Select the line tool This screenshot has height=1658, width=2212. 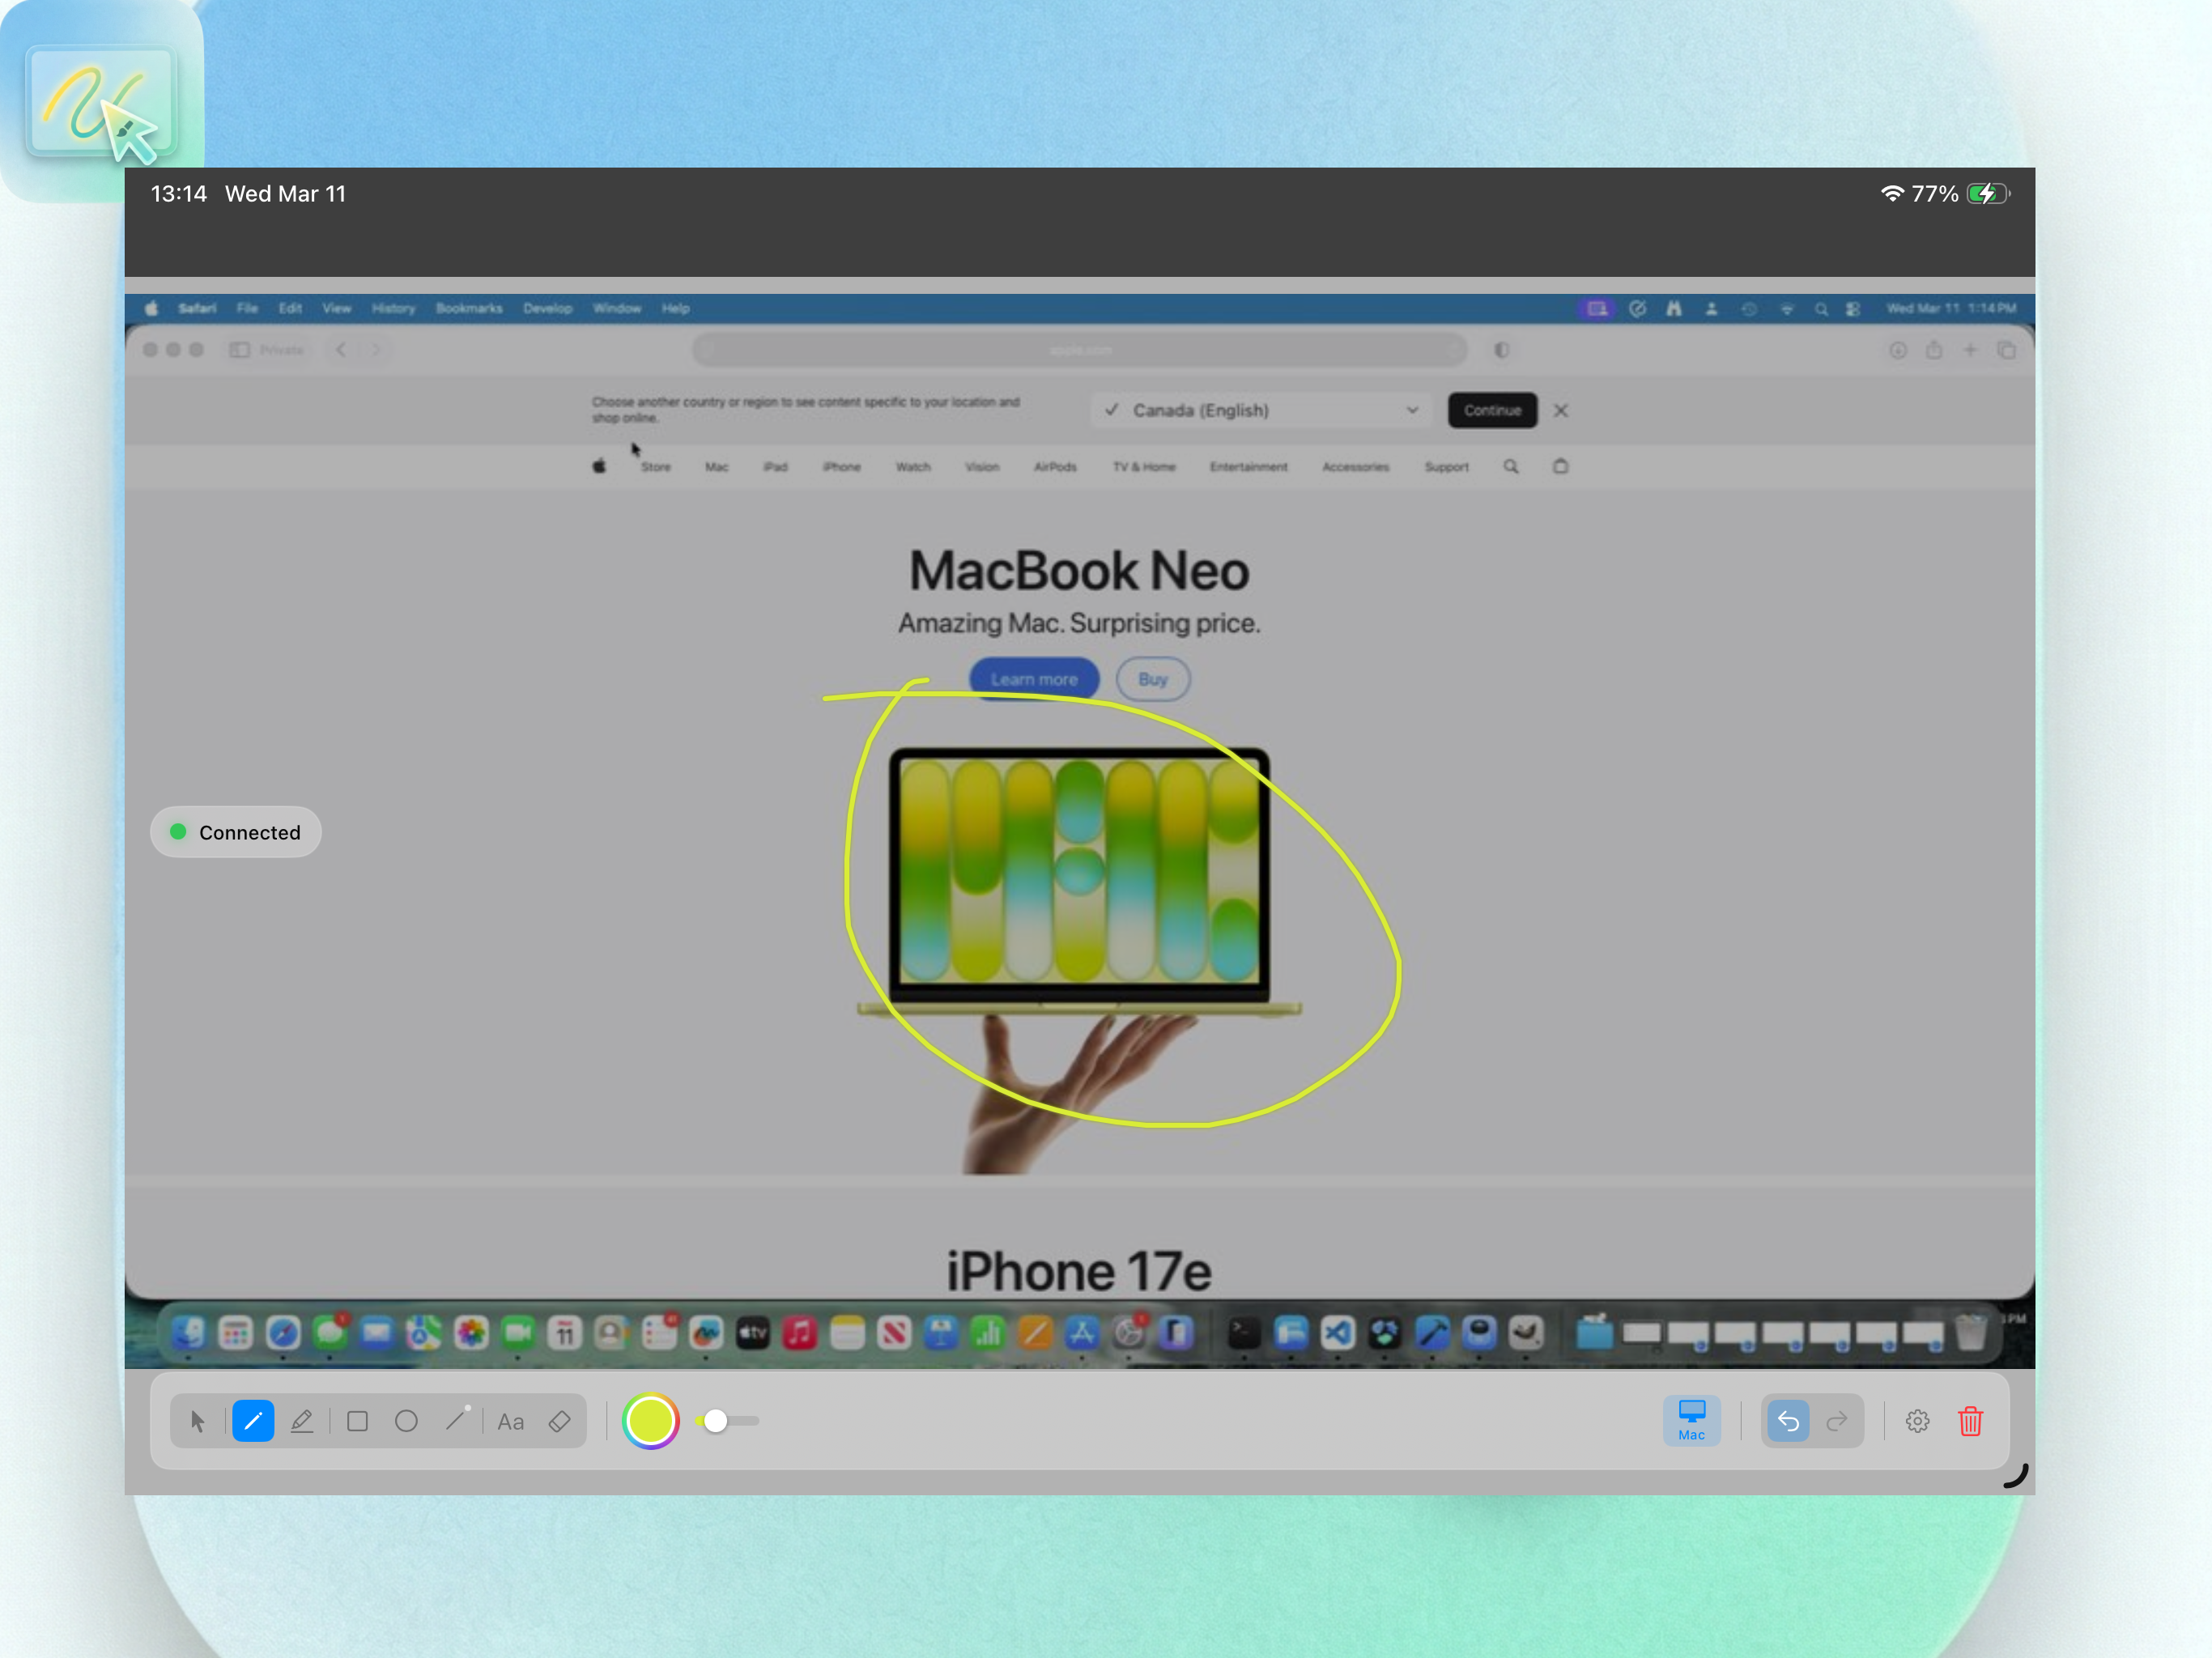point(456,1420)
